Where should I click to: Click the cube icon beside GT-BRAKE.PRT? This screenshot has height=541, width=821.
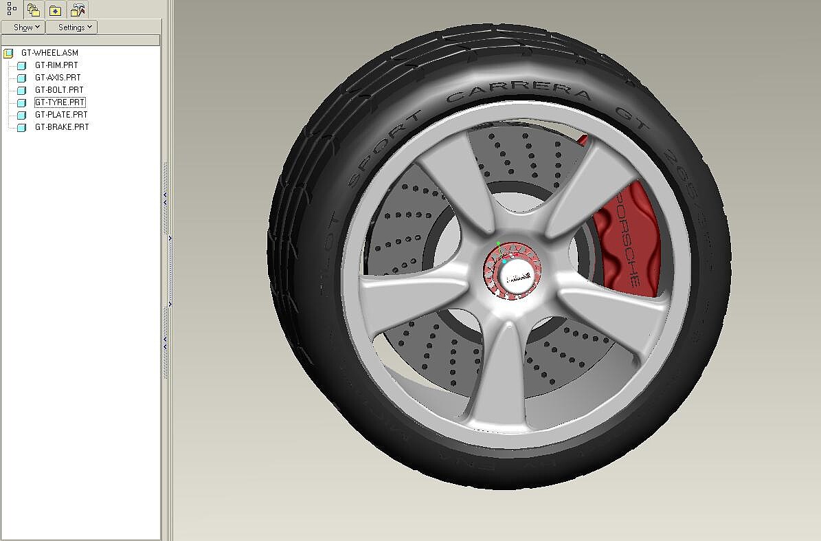(21, 127)
